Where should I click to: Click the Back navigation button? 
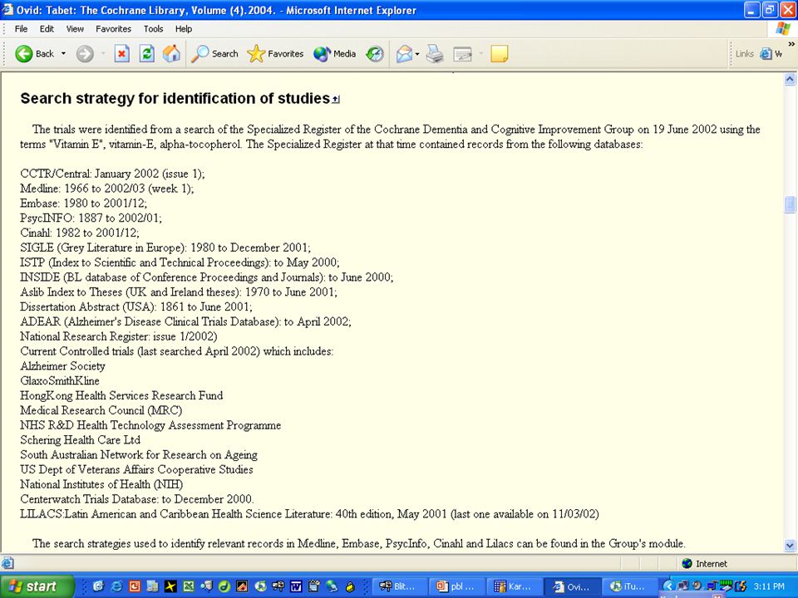34,53
